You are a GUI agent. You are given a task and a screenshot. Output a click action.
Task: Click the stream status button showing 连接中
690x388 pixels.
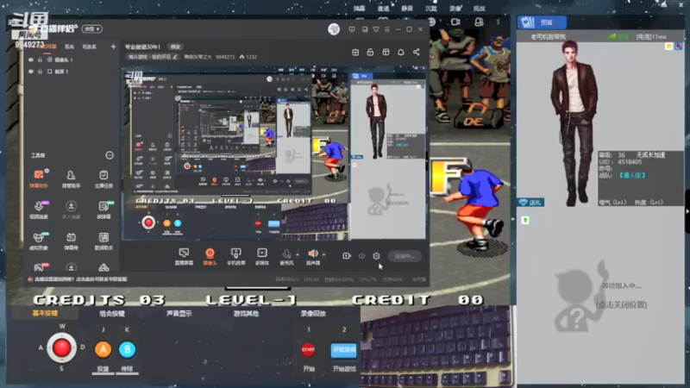pyautogui.click(x=405, y=256)
